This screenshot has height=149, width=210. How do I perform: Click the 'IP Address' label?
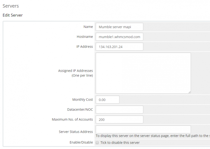pyautogui.click(x=85, y=46)
